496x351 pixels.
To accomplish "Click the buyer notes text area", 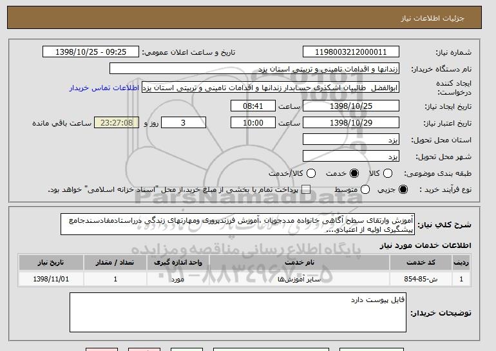I will click(x=238, y=312).
